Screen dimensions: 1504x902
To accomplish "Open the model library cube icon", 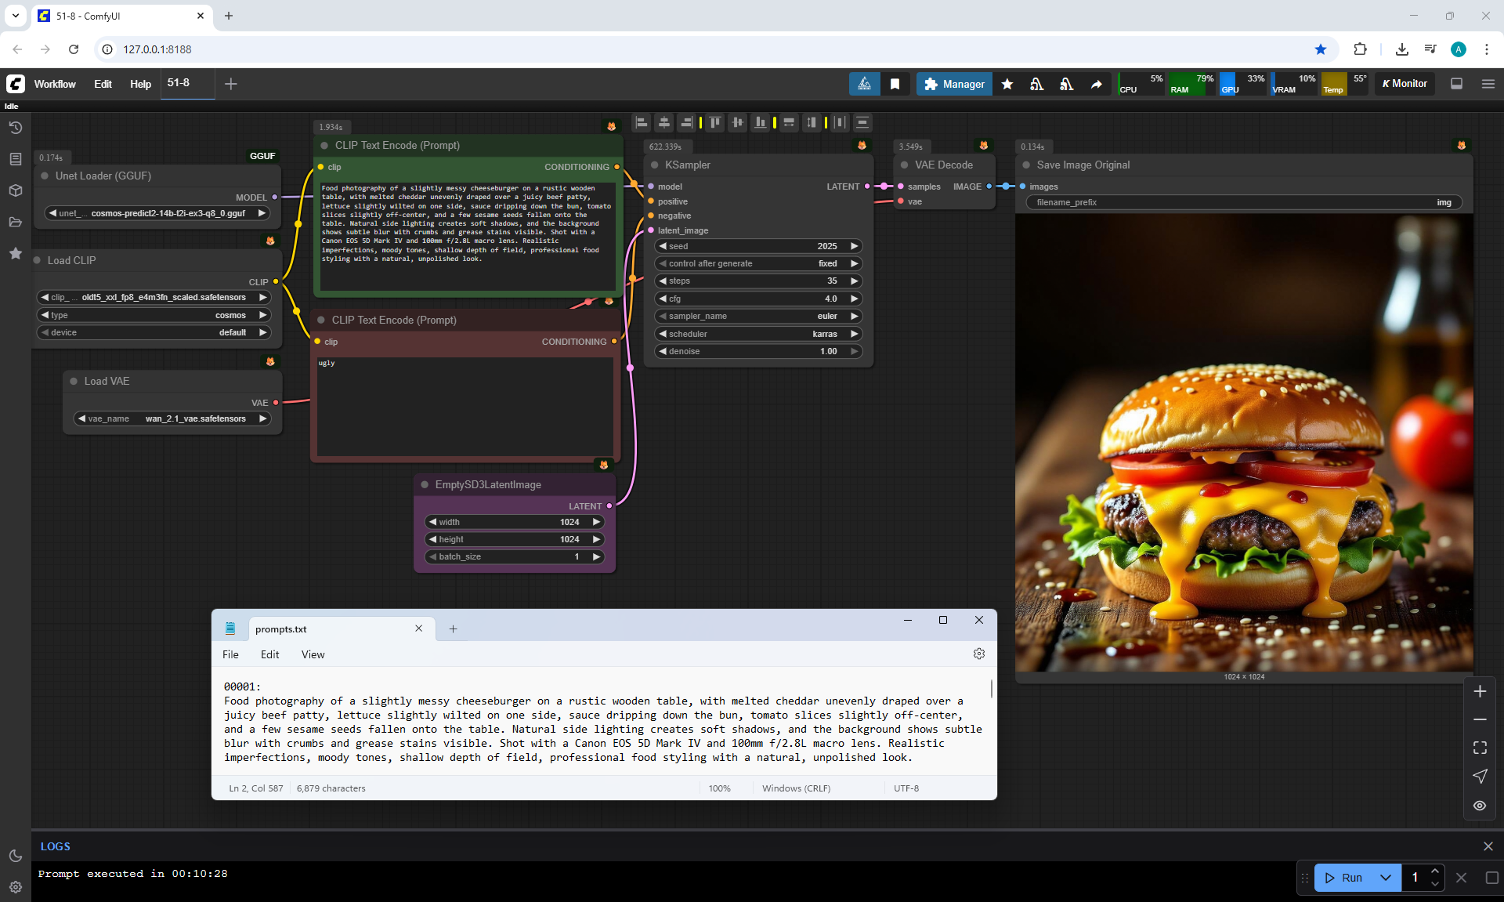I will pyautogui.click(x=15, y=190).
